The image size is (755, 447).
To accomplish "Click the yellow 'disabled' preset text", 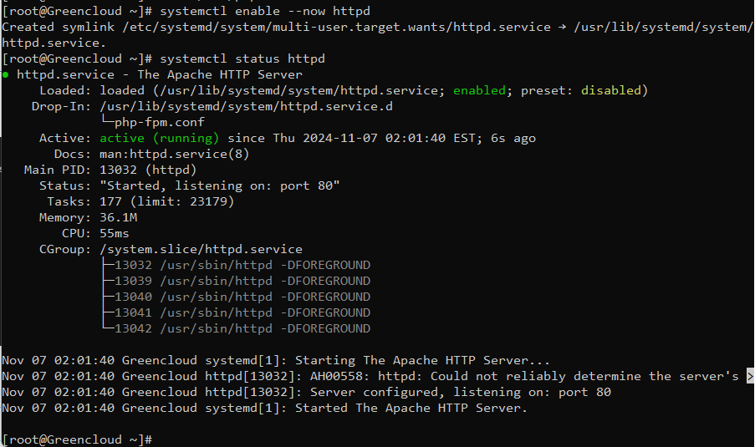I will coord(610,90).
